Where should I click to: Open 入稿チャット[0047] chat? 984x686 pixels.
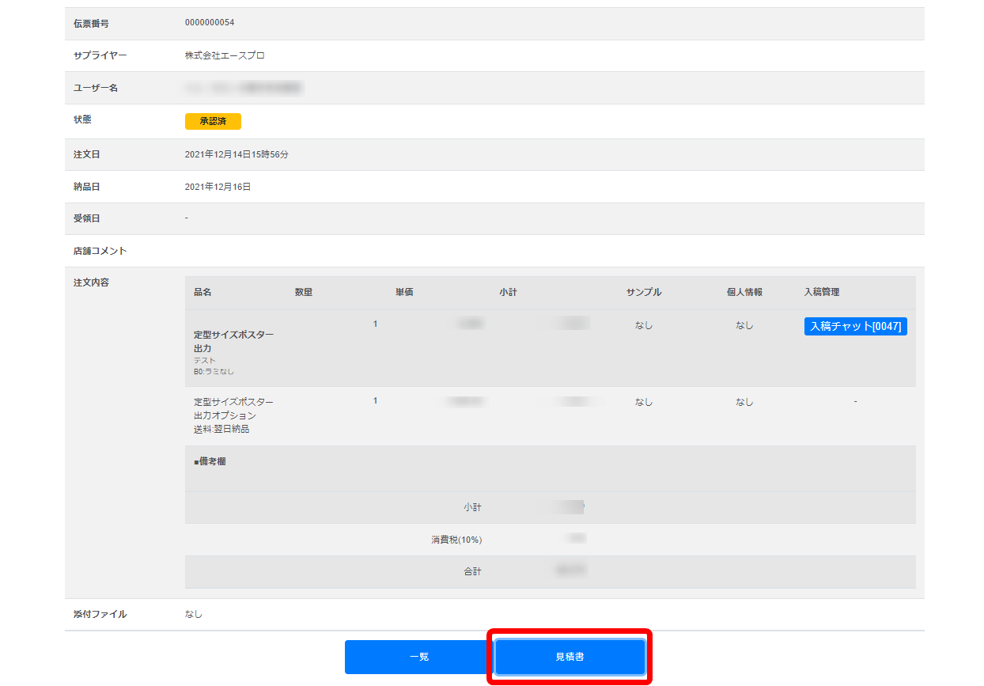[x=855, y=326]
